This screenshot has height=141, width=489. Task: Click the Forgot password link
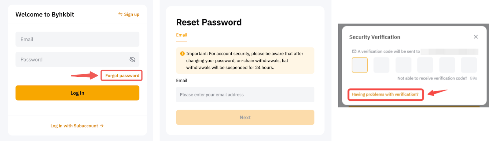pos(122,76)
